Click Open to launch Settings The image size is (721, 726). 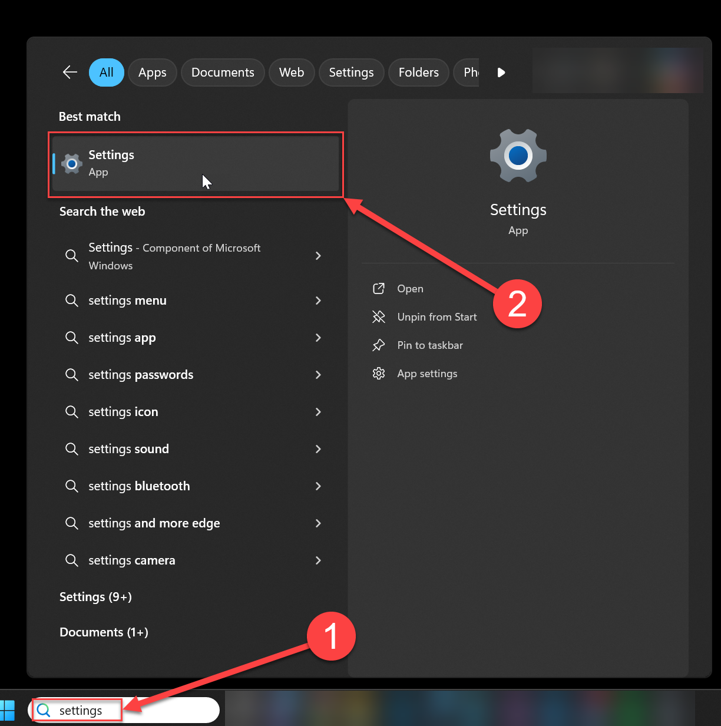coord(410,288)
